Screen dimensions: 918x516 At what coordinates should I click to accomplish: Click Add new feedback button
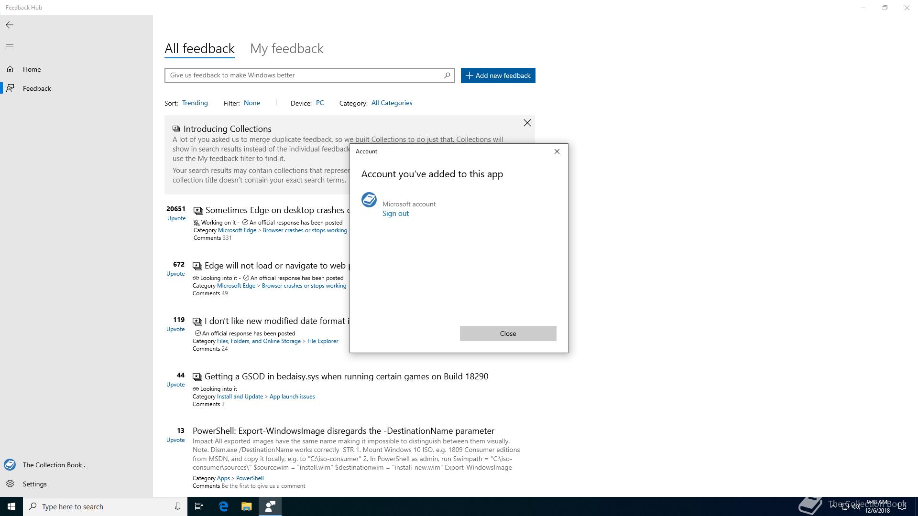pos(498,75)
